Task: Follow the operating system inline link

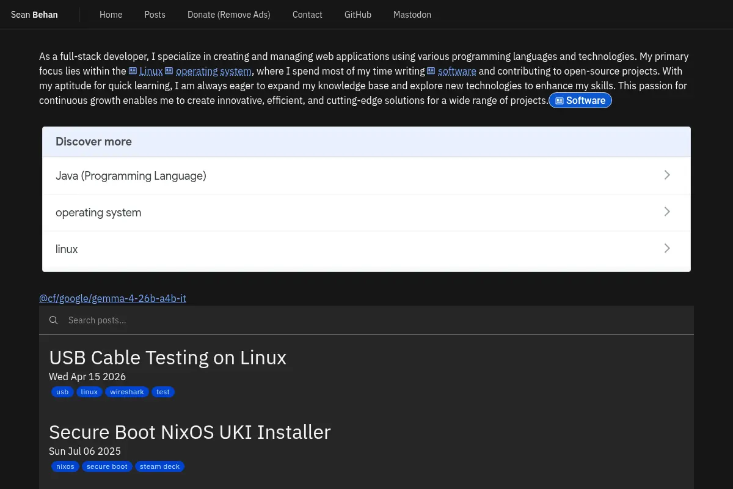Action: tap(214, 71)
